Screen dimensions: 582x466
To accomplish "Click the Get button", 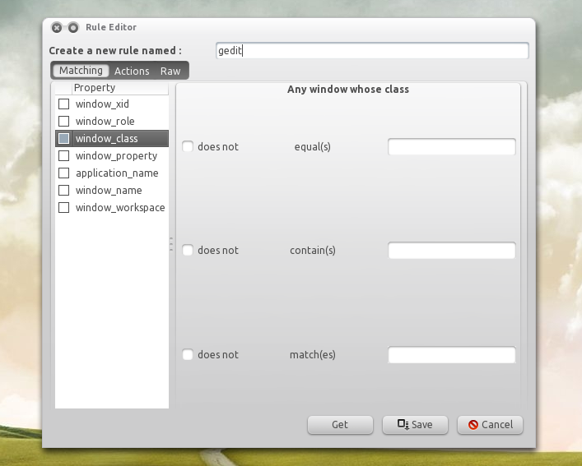I will pyautogui.click(x=340, y=425).
